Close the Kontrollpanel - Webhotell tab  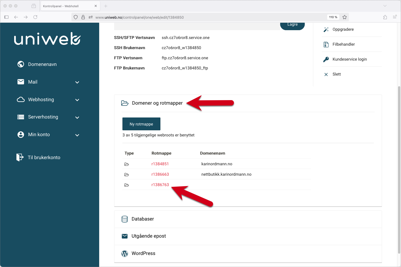pos(96,6)
